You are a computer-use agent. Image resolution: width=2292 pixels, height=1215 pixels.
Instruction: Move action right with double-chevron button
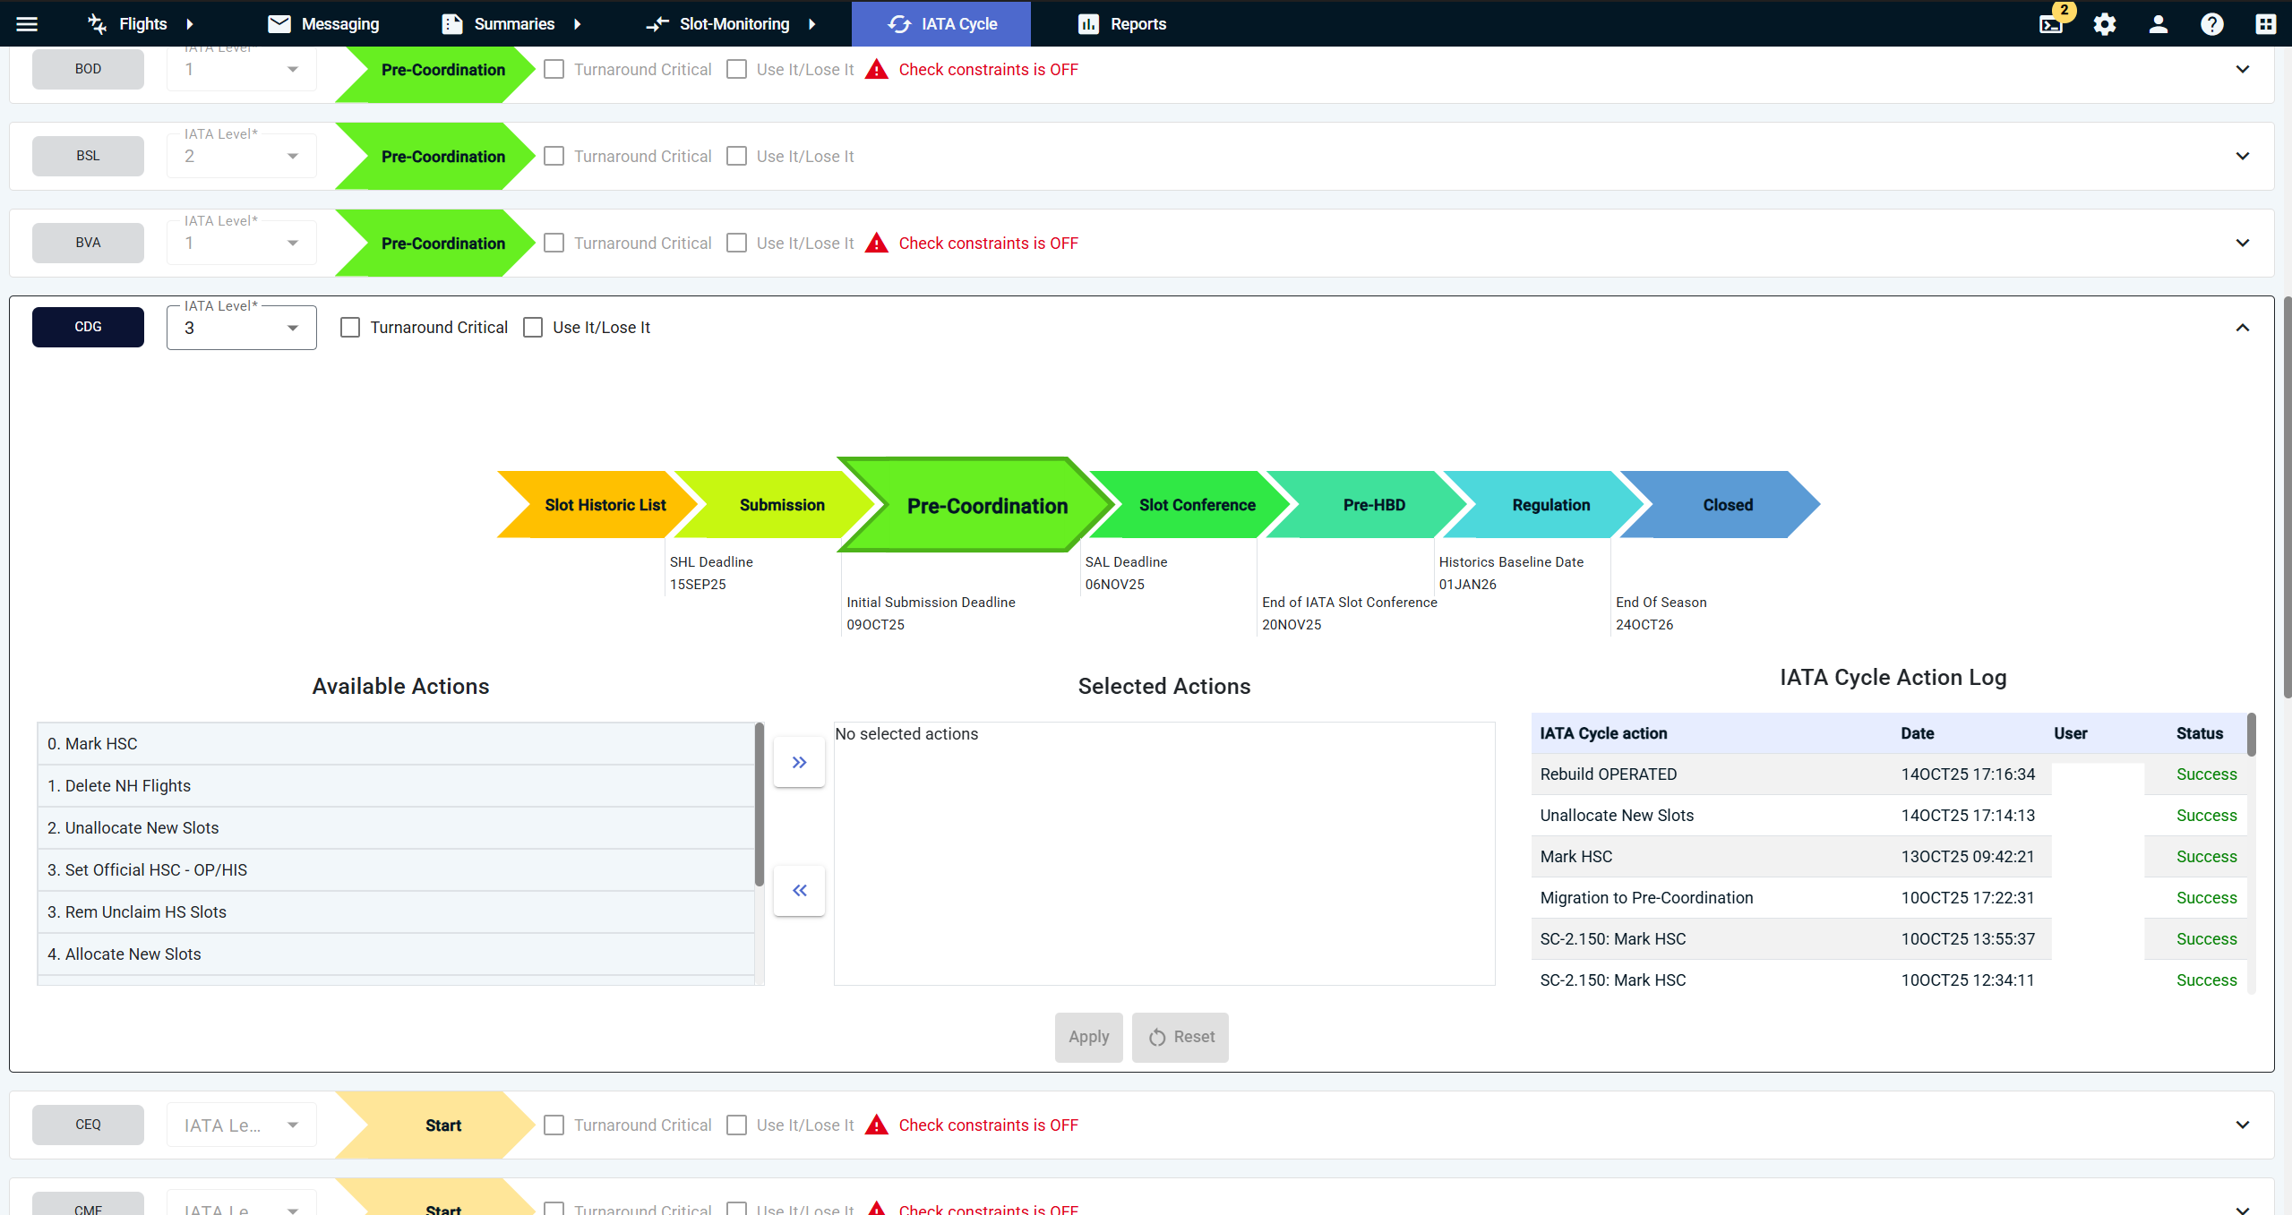click(799, 762)
